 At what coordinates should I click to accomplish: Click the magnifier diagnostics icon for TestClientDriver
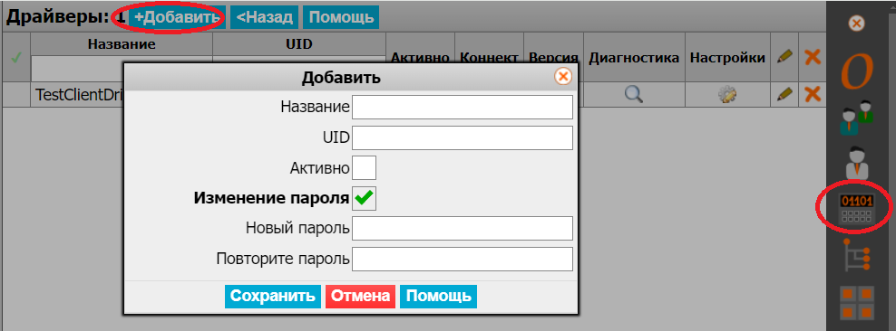tap(634, 94)
